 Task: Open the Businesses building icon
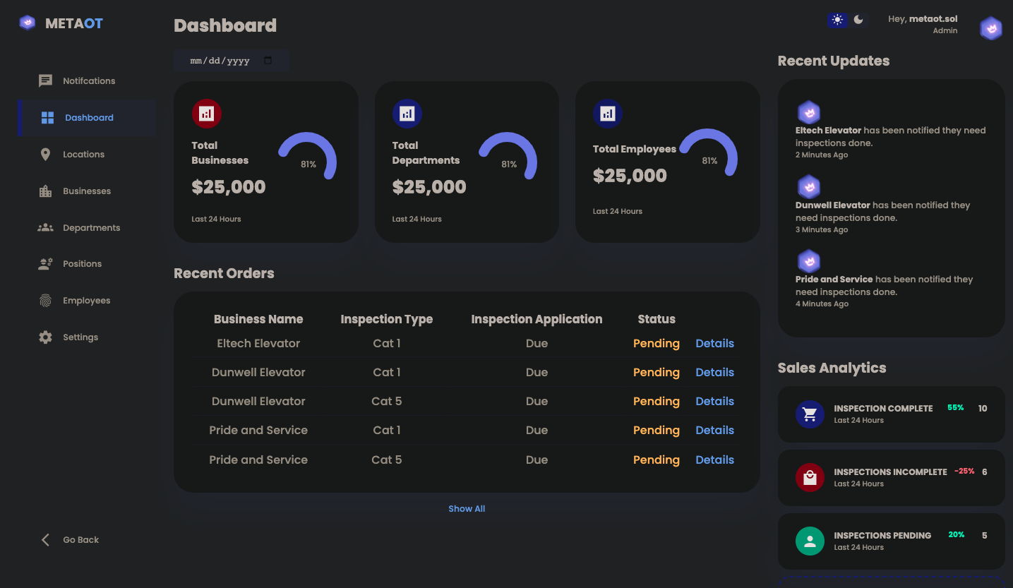pos(45,191)
